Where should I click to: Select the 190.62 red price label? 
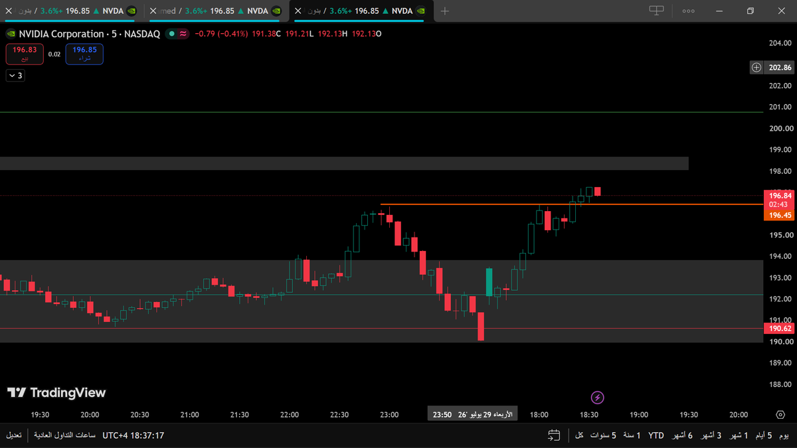point(780,329)
